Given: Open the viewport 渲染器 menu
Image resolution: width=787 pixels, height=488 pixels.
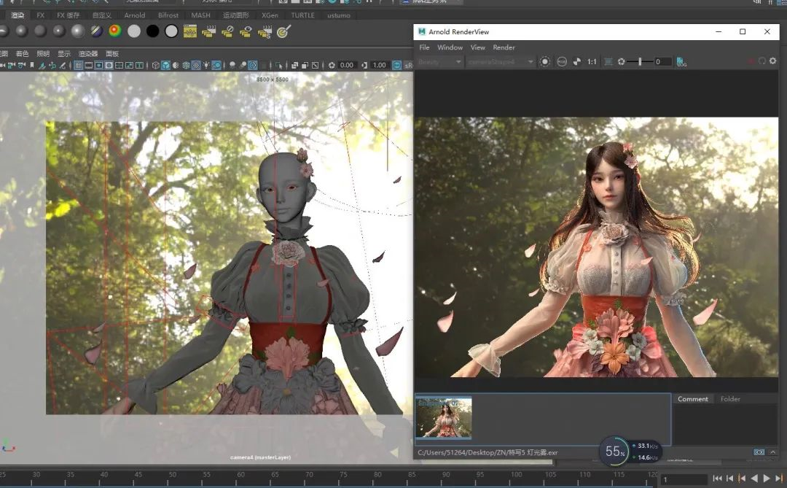Looking at the screenshot, I should point(88,54).
